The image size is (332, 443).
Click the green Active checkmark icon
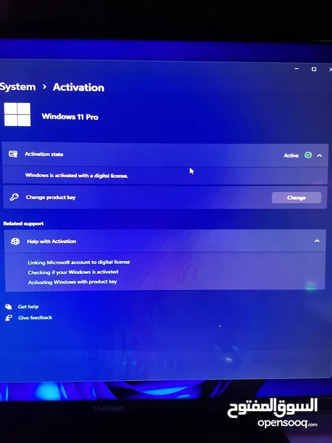tap(308, 155)
